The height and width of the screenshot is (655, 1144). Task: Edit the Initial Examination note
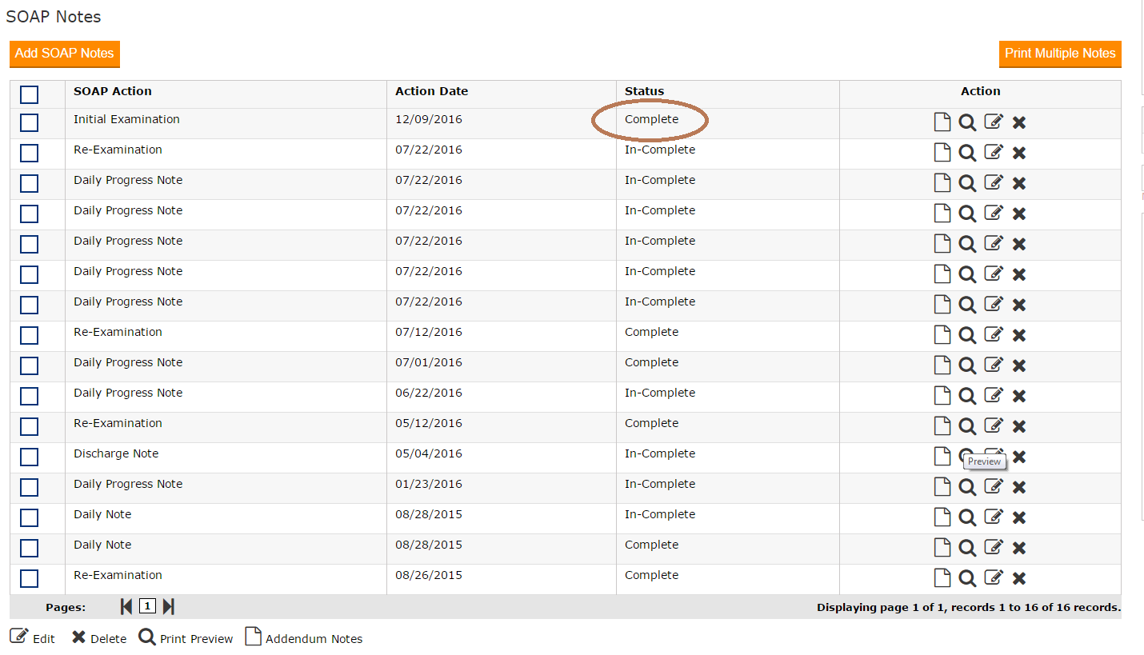pos(993,122)
